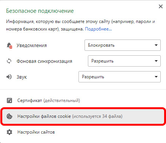Screen dimensions: 166x143
Task: Click the Безопасное подключение heading
Action: [40, 11]
